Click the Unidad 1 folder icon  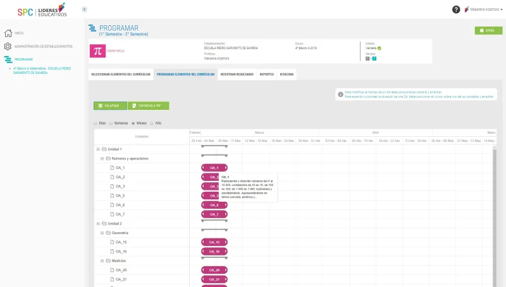pyautogui.click(x=104, y=149)
